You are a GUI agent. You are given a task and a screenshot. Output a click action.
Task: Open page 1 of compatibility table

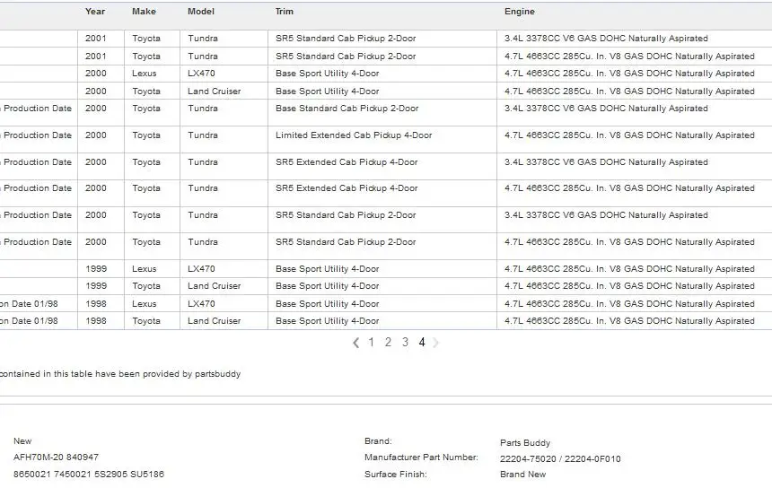pyautogui.click(x=372, y=343)
